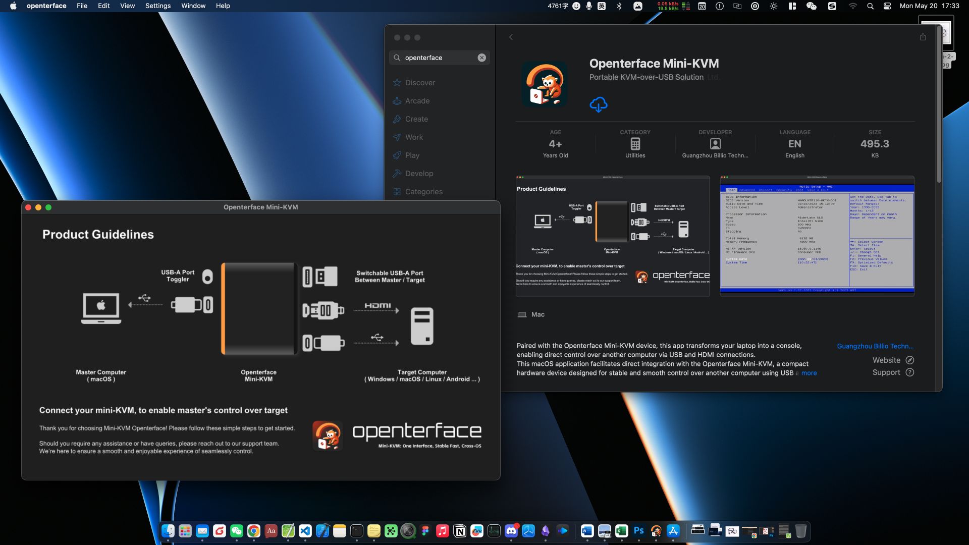
Task: Open developer Guangzhou Billio Techn badge
Action: tap(715, 144)
